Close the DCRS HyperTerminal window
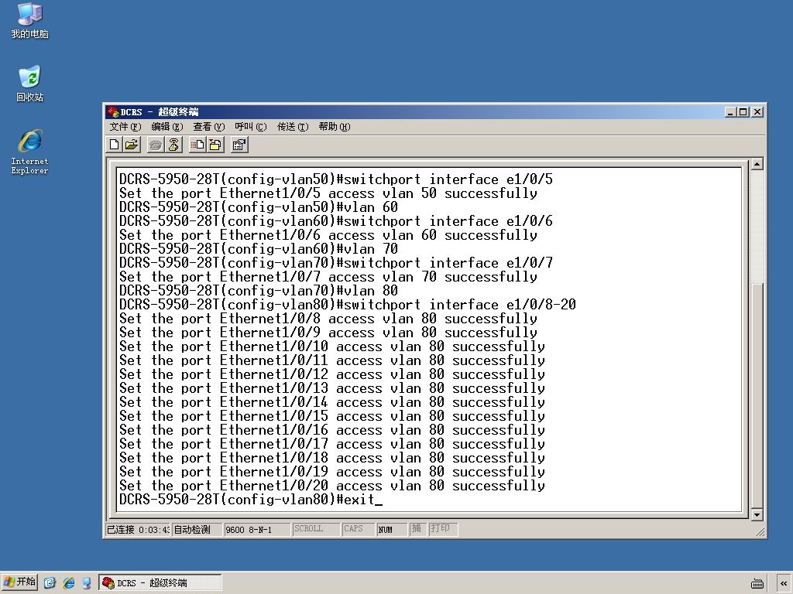Screen dimensions: 793x594 (x=757, y=112)
